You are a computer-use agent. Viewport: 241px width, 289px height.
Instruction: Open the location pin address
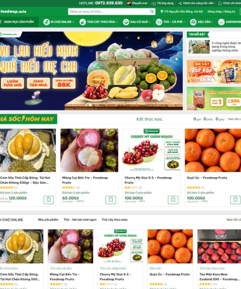(x=182, y=12)
